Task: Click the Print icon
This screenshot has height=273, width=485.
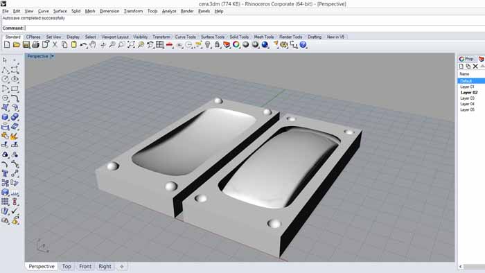Action: pyautogui.click(x=35, y=45)
